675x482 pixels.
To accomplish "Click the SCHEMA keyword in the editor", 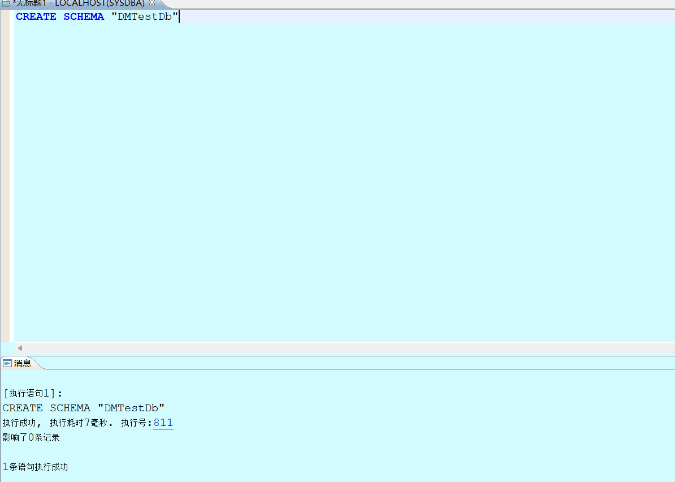I will (x=84, y=17).
